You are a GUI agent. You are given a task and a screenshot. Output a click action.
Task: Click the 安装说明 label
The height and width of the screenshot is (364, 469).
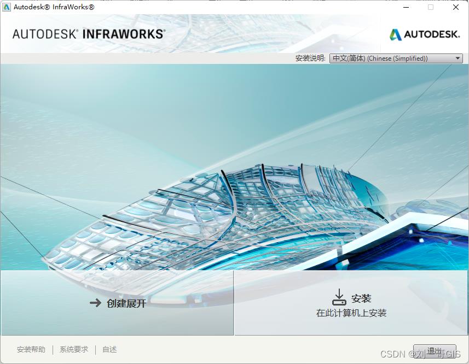tap(310, 58)
